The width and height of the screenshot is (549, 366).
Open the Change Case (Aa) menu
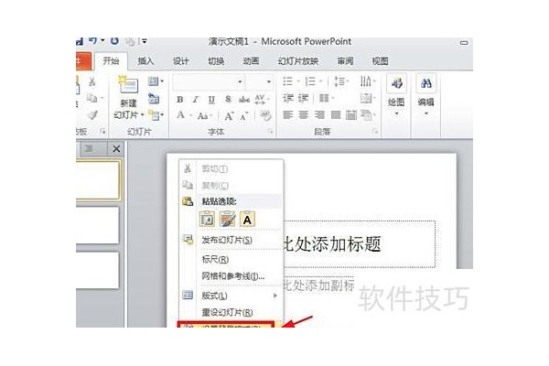click(205, 115)
